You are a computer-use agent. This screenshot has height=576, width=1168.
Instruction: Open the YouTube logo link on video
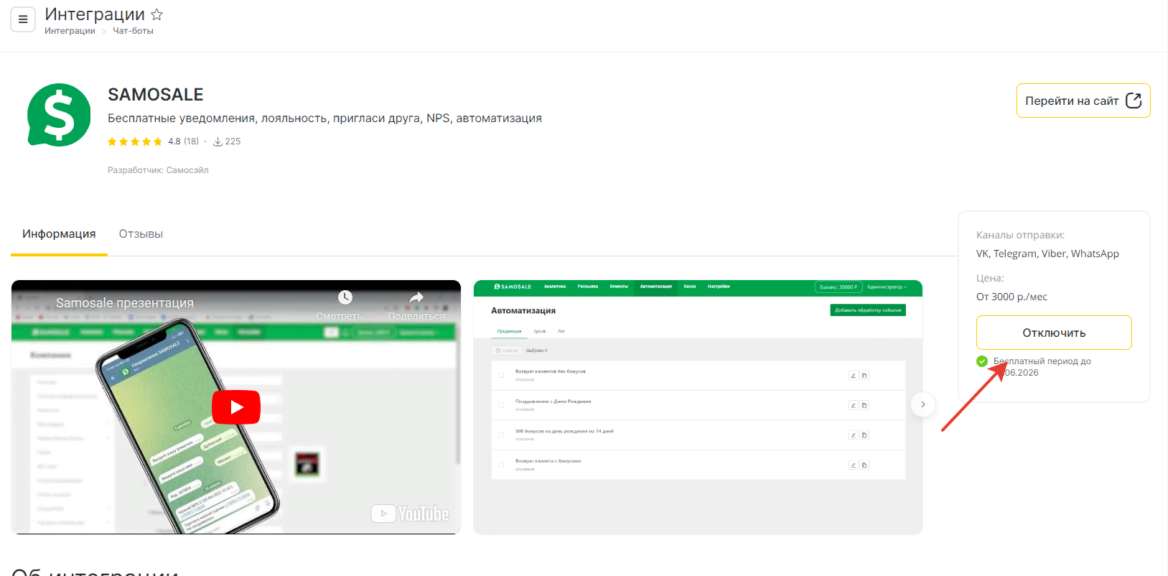410,514
